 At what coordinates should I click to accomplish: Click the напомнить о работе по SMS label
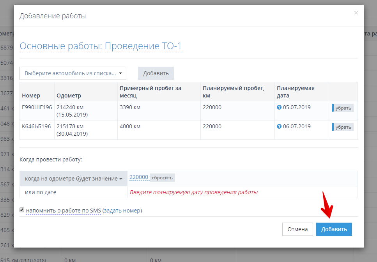(x=64, y=211)
